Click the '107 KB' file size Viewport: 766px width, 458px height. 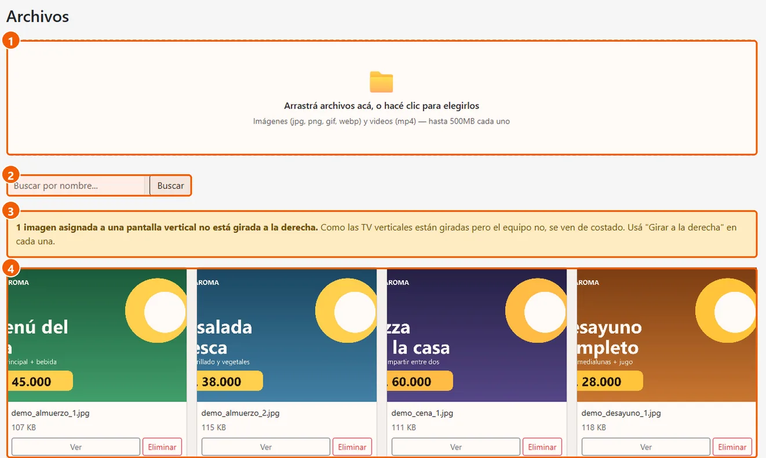click(x=24, y=427)
